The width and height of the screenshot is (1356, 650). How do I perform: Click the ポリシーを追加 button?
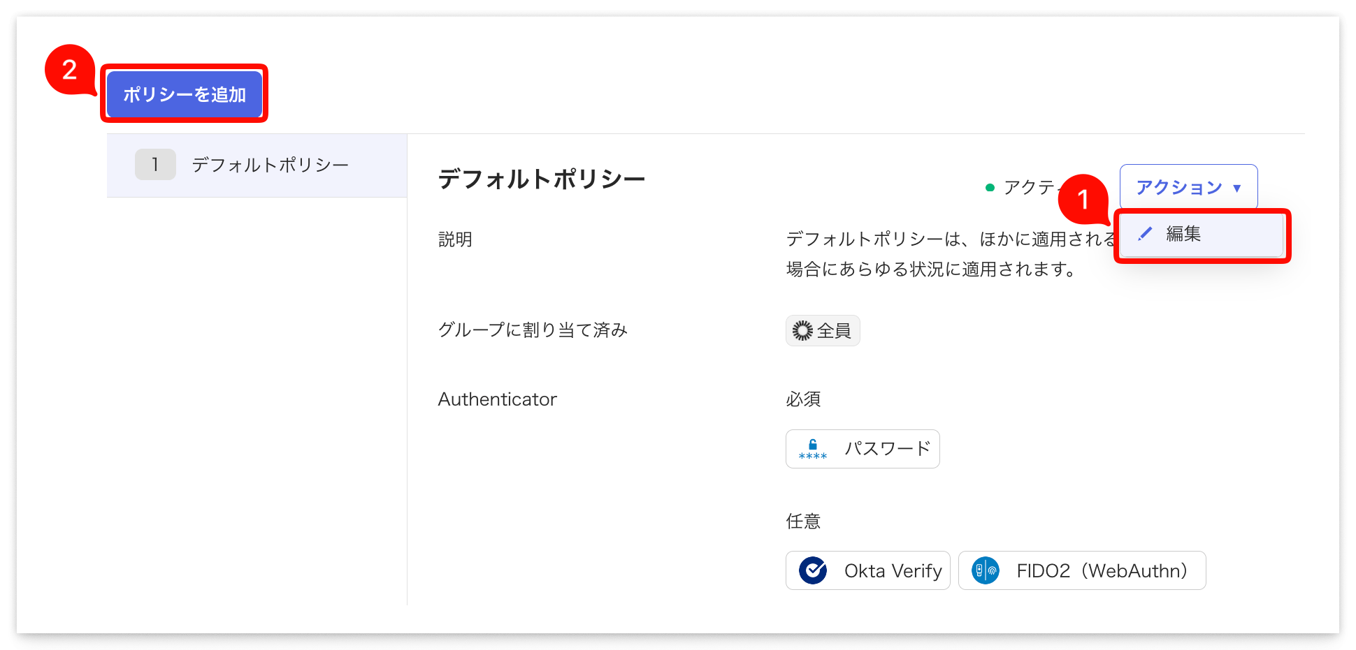[185, 93]
